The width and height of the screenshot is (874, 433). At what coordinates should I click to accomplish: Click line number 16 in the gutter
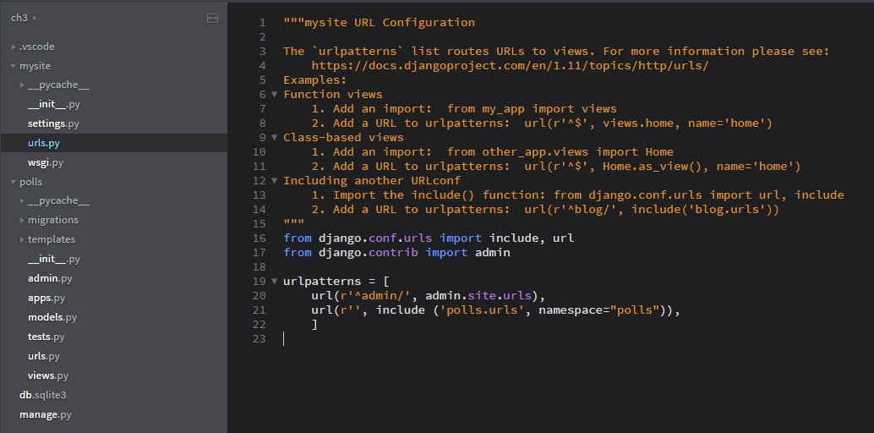click(x=259, y=238)
